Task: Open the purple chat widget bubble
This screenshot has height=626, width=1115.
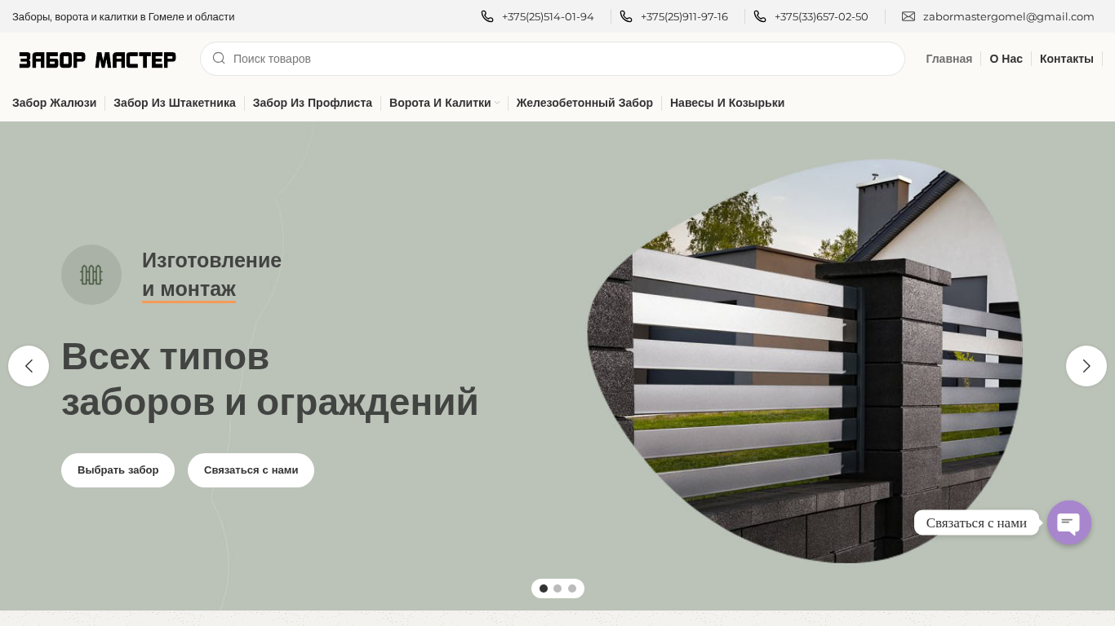Action: 1069,522
